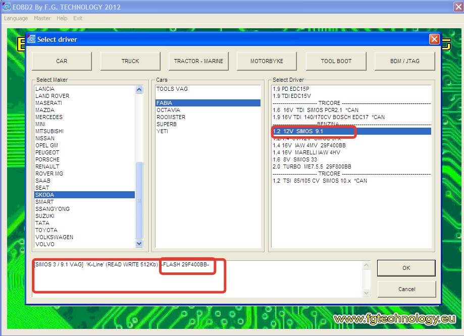
Task: Click the description box up scroll arrow
Action: [367, 265]
